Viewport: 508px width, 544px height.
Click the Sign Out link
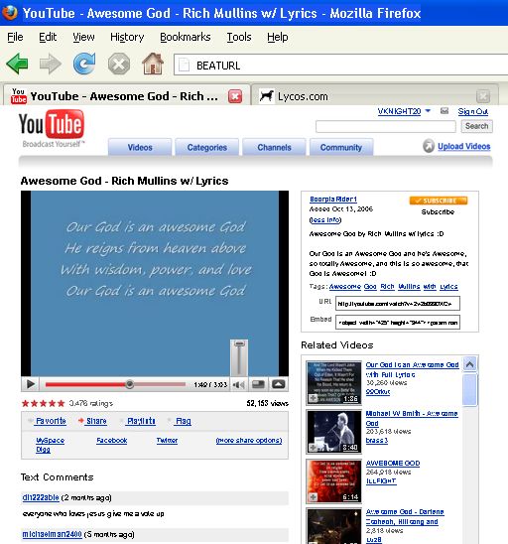[x=473, y=111]
